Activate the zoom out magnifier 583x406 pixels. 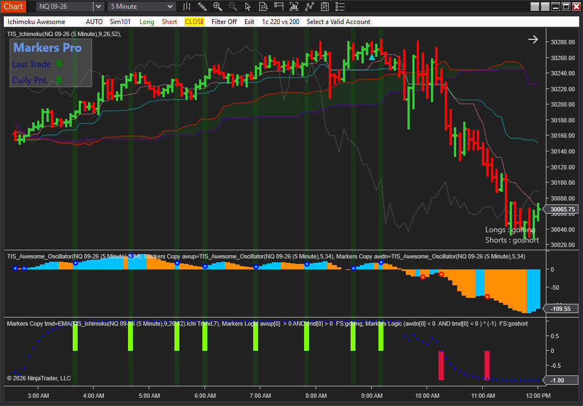point(232,7)
